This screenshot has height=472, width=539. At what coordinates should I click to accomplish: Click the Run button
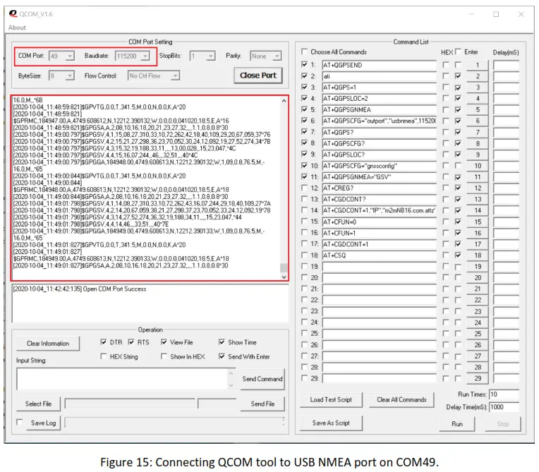tap(457, 424)
